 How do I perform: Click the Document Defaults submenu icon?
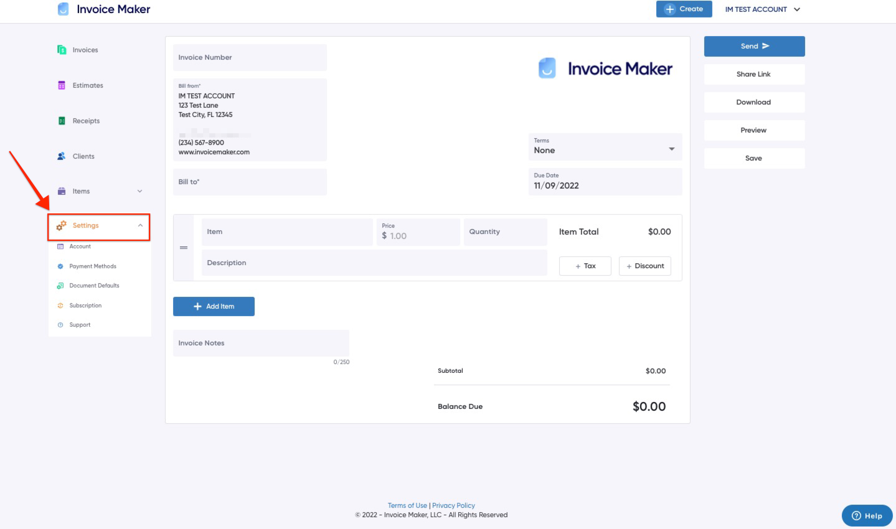coord(60,286)
